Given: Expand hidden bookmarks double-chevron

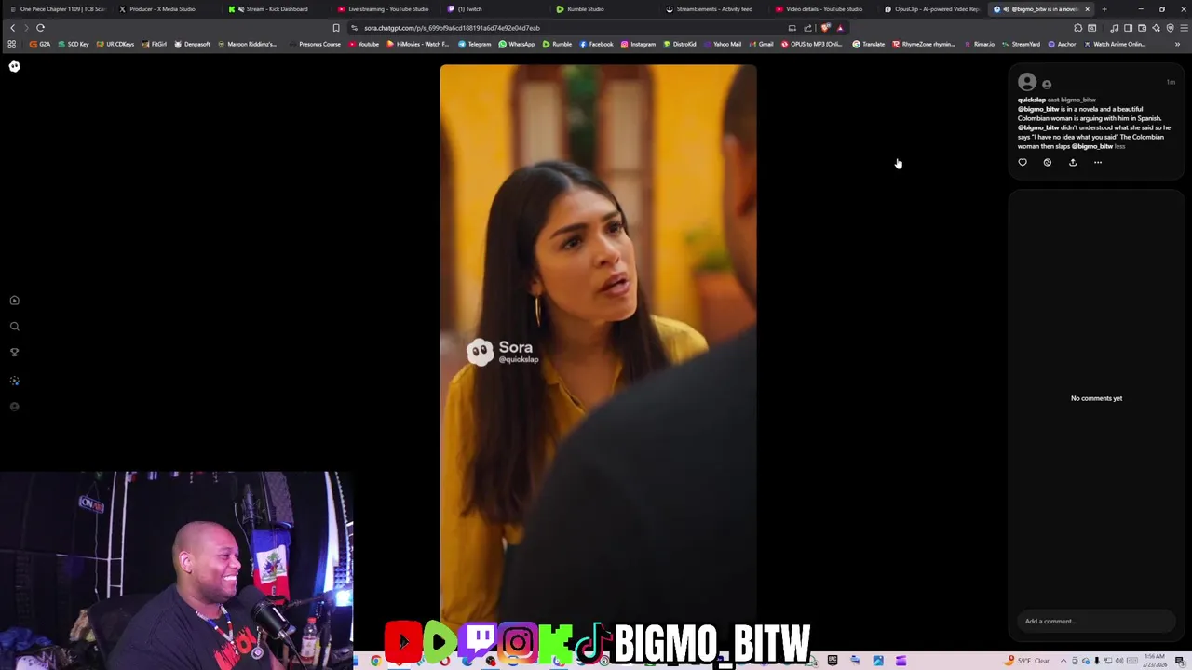Looking at the screenshot, I should tap(1177, 44).
